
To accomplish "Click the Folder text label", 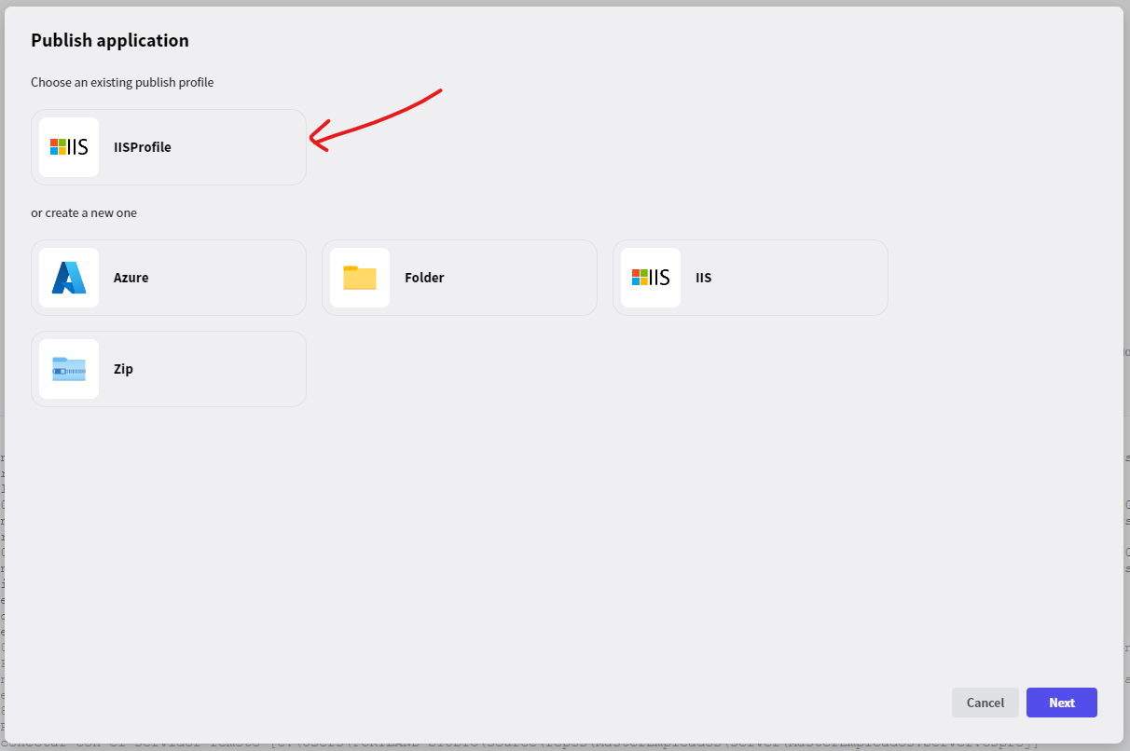I will coord(424,278).
